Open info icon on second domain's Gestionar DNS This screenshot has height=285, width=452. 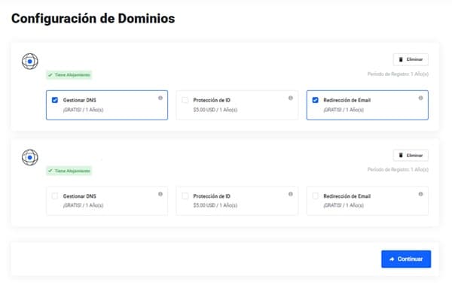pyautogui.click(x=160, y=194)
